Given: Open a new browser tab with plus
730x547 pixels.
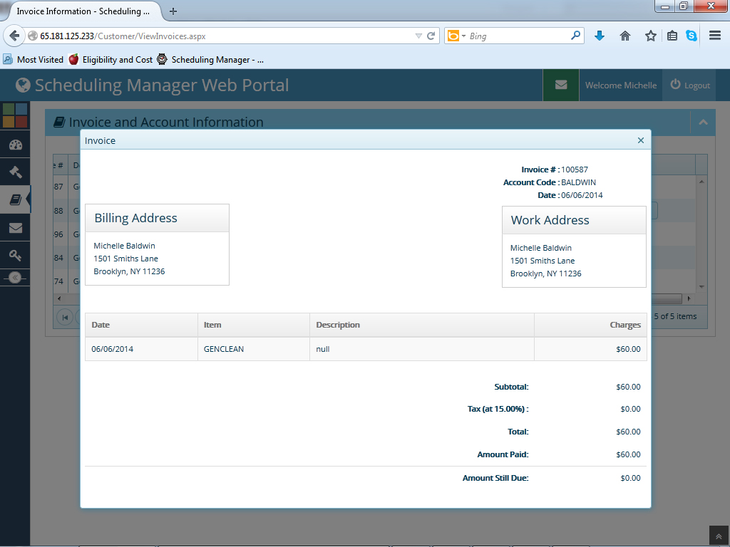Looking at the screenshot, I should pyautogui.click(x=173, y=11).
